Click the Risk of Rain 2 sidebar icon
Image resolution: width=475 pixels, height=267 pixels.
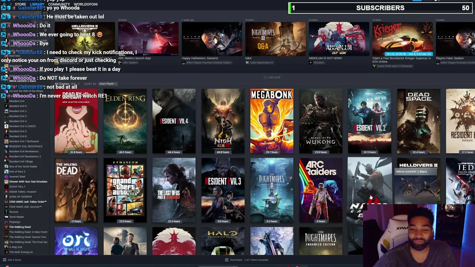[x=6, y=171]
